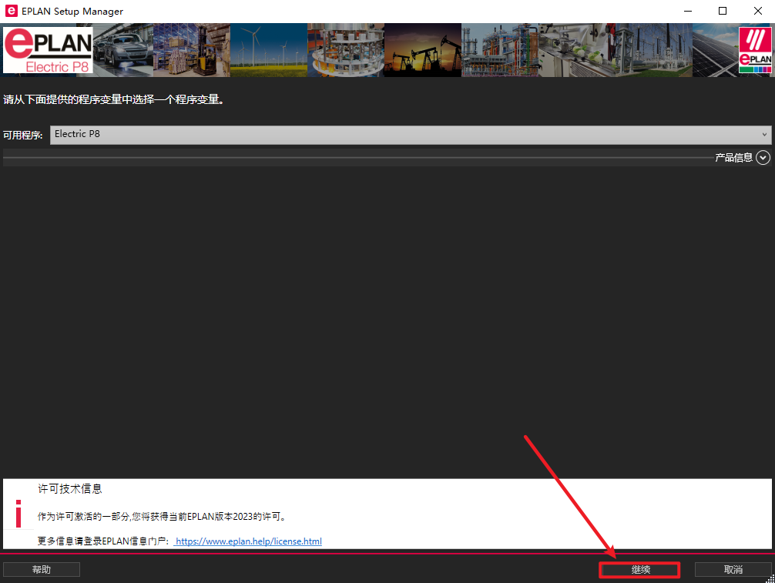Click the electrical substation banner image

(653, 51)
